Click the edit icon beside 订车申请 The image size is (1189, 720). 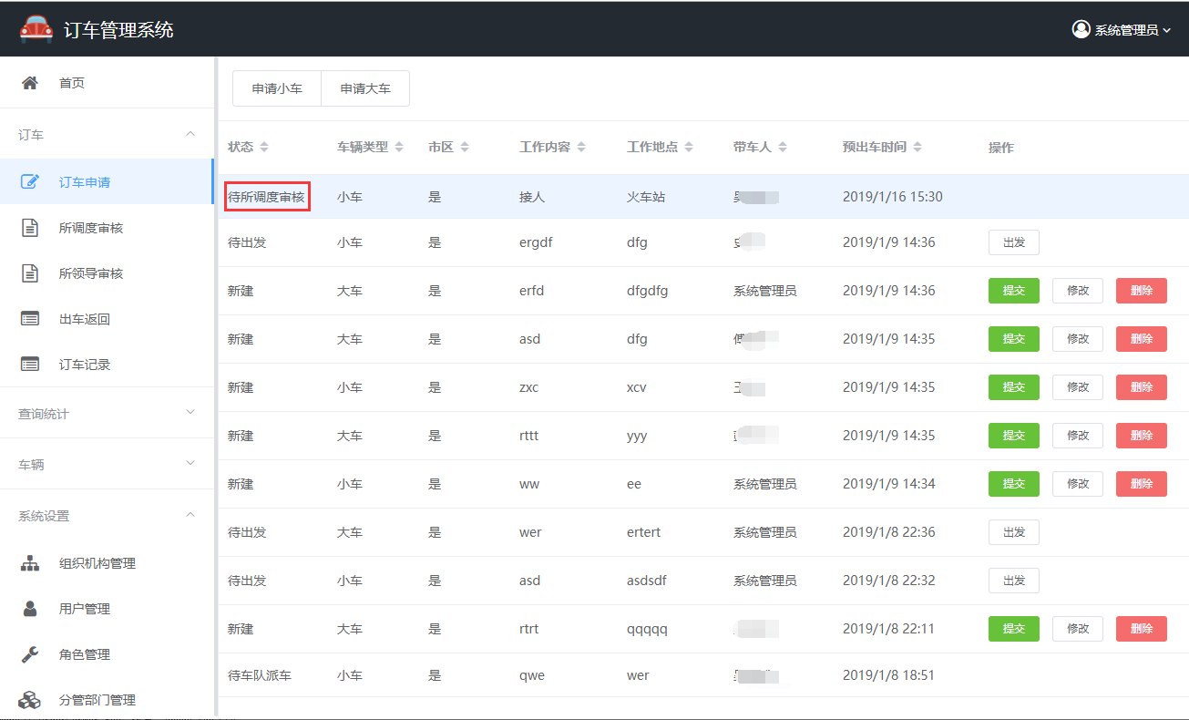point(30,182)
